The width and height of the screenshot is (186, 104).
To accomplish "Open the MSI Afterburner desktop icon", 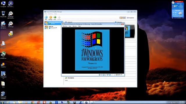I will (3, 55).
